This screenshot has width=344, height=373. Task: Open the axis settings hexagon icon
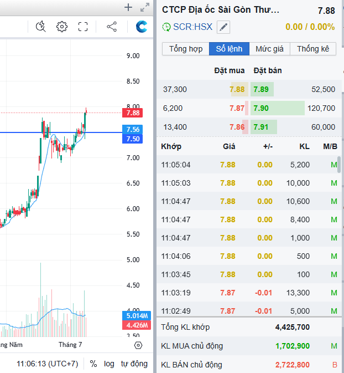(138, 345)
